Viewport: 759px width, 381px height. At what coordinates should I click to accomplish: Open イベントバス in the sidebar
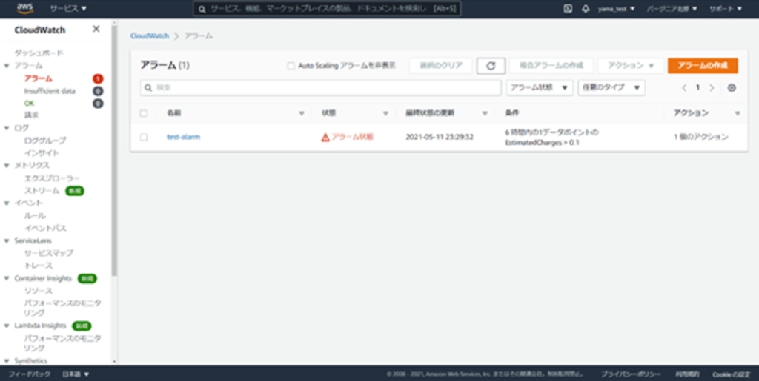(x=45, y=229)
